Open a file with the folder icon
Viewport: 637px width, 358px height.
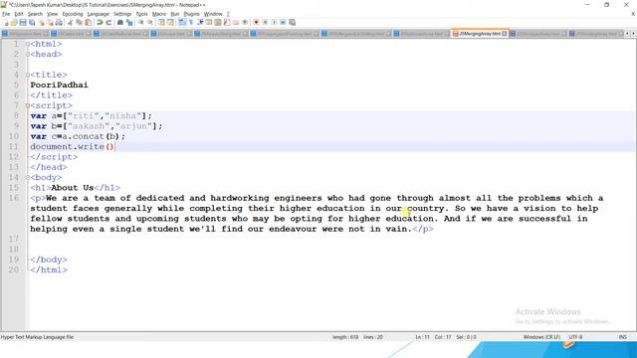point(14,22)
